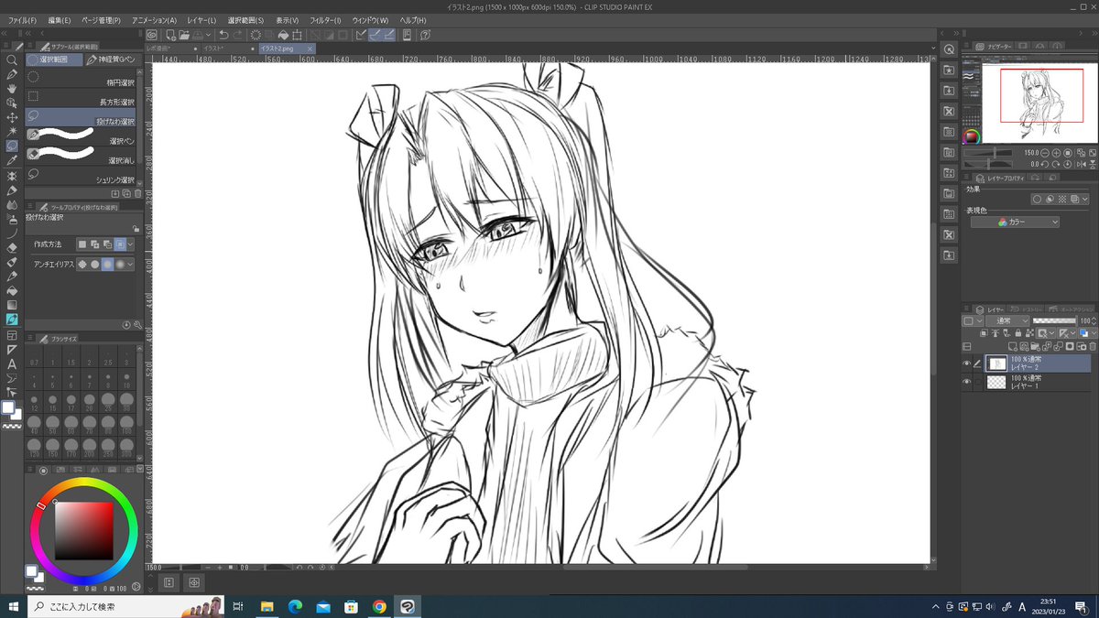Open the ファイル(F) menu
The height and width of the screenshot is (618, 1099).
coord(22,19)
